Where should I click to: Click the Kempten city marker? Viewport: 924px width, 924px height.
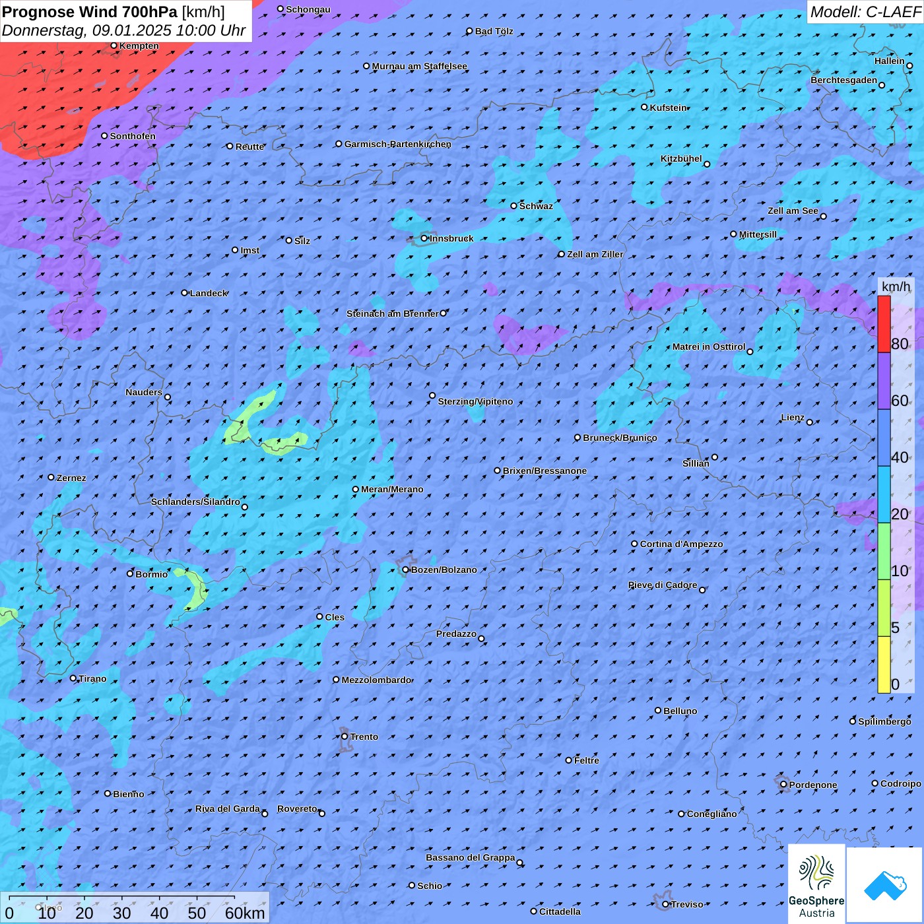click(x=114, y=46)
